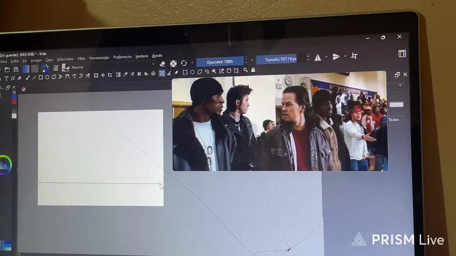Toggle wrap-around mode

354,56
